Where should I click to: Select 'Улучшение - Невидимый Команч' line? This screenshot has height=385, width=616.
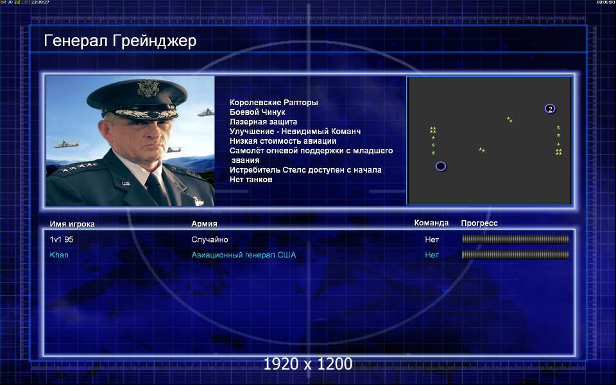click(x=295, y=131)
